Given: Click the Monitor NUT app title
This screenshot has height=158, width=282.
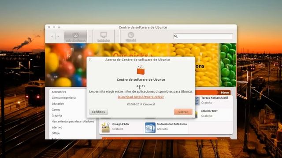Looking at the screenshot, I should (210, 111).
